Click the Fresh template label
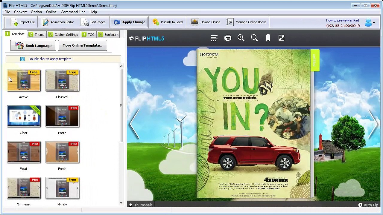This screenshot has height=215, width=383. click(62, 169)
